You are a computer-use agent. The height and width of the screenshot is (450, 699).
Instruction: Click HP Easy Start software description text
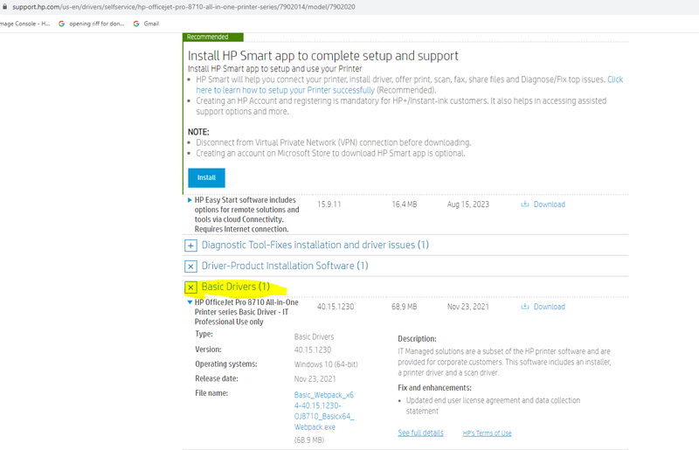[x=247, y=215]
